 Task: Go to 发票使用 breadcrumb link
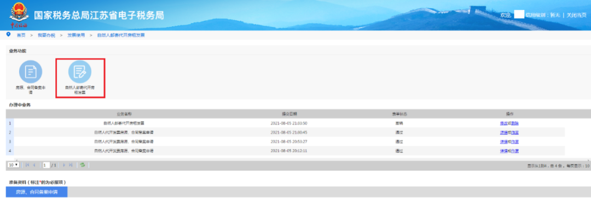[76, 35]
